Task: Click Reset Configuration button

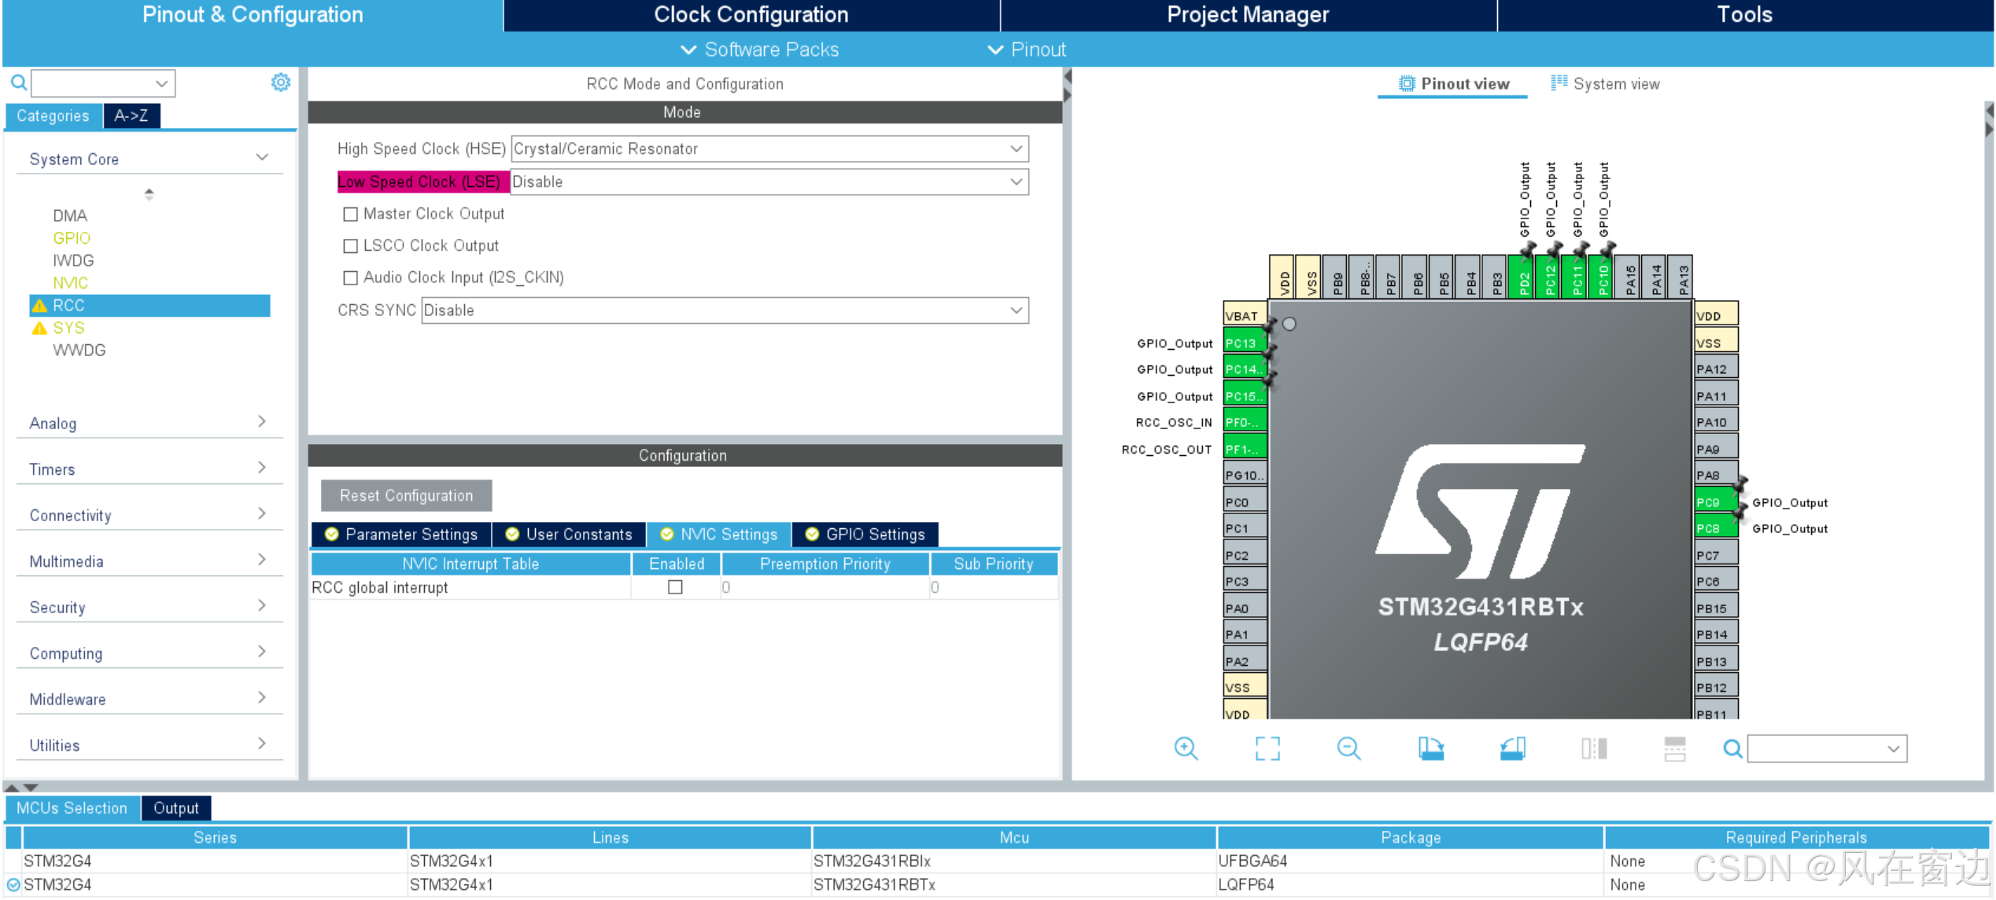Action: tap(406, 496)
